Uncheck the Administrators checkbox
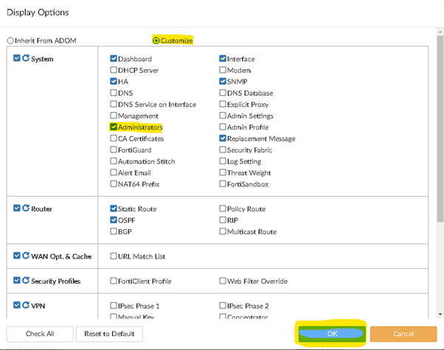 [x=114, y=127]
